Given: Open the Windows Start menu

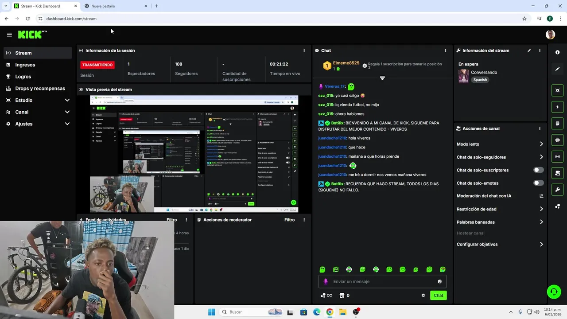Looking at the screenshot, I should coord(211,312).
